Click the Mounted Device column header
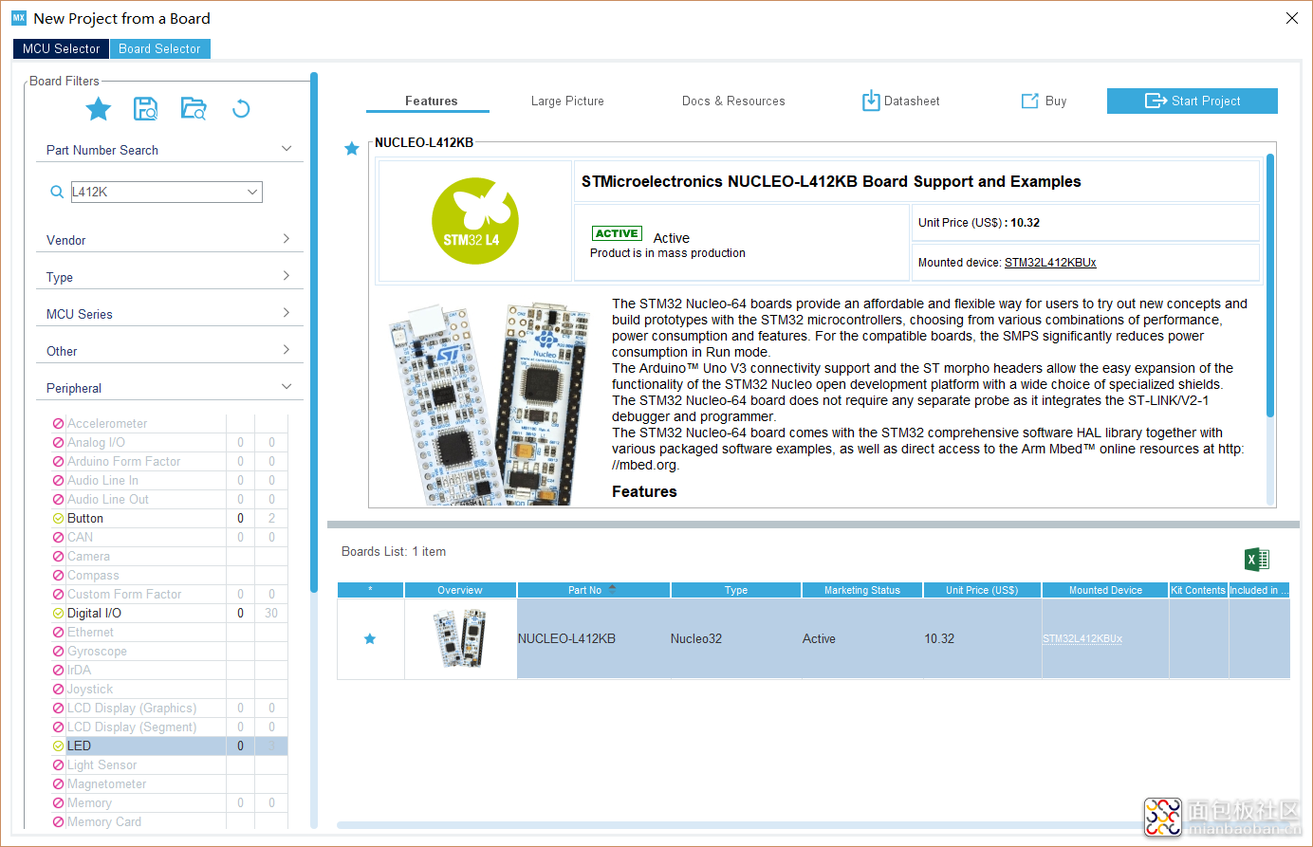The image size is (1313, 847). 1105,590
